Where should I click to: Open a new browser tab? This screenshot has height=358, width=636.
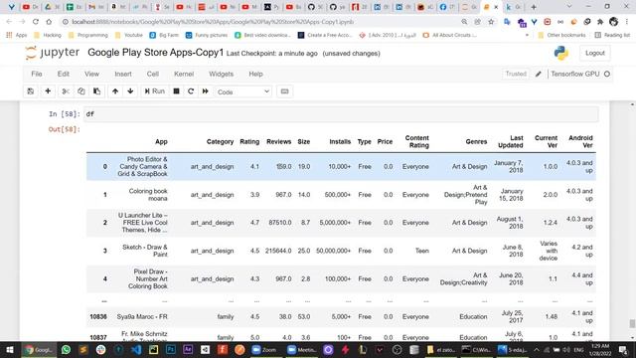pyautogui.click(x=534, y=7)
